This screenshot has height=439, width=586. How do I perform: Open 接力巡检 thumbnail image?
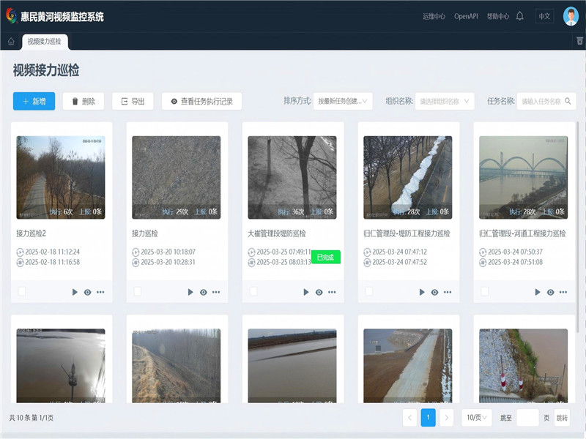pyautogui.click(x=177, y=177)
